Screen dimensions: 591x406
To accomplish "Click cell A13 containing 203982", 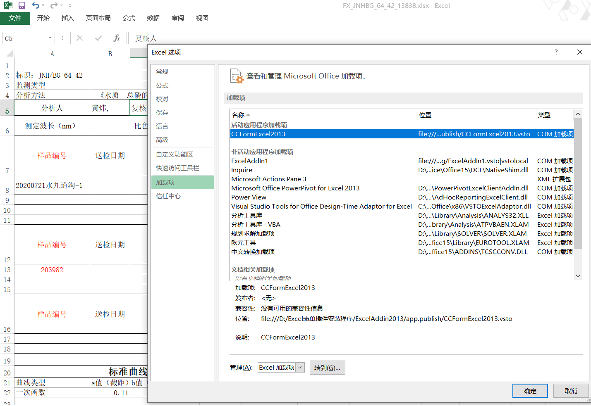I will [52, 270].
